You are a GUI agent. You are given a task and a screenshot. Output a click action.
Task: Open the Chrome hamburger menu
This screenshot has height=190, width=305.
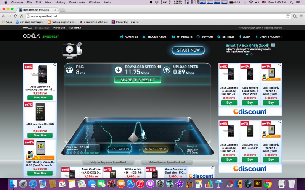pyautogui.click(x=301, y=16)
